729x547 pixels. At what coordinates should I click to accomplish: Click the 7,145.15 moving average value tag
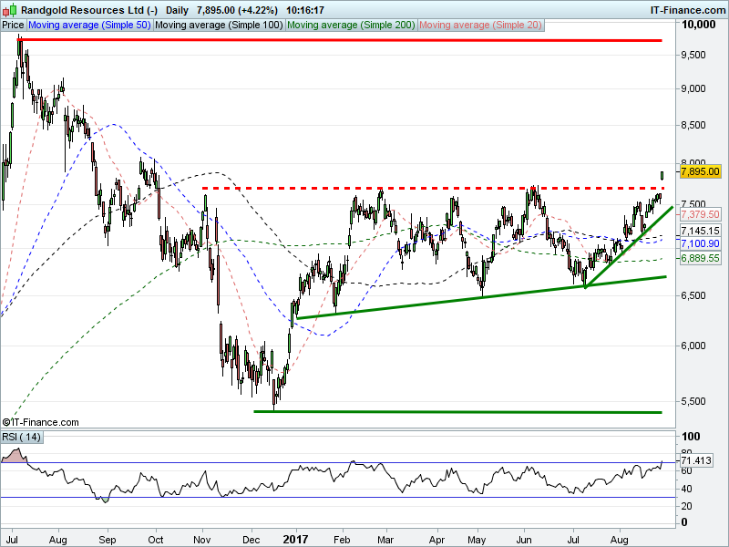point(700,232)
